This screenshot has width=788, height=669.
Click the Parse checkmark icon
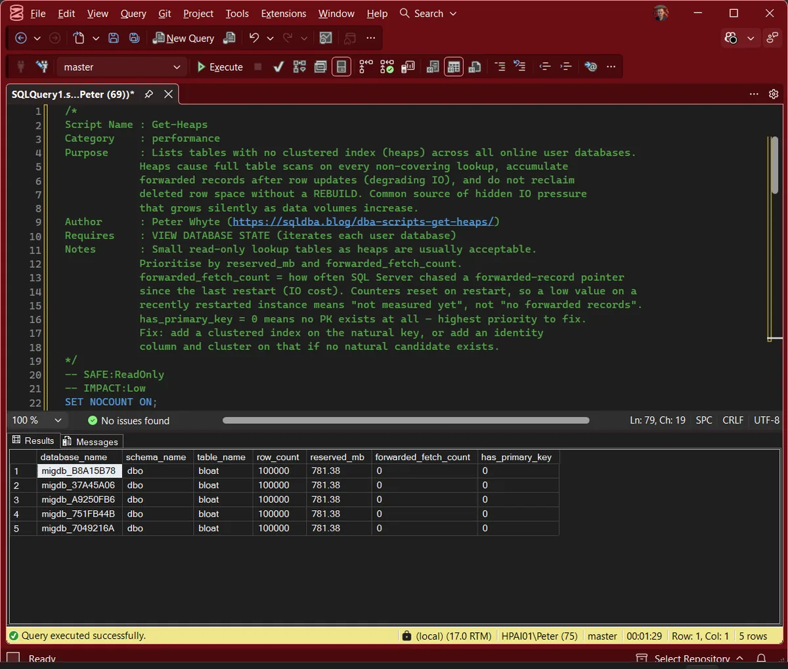(x=278, y=67)
